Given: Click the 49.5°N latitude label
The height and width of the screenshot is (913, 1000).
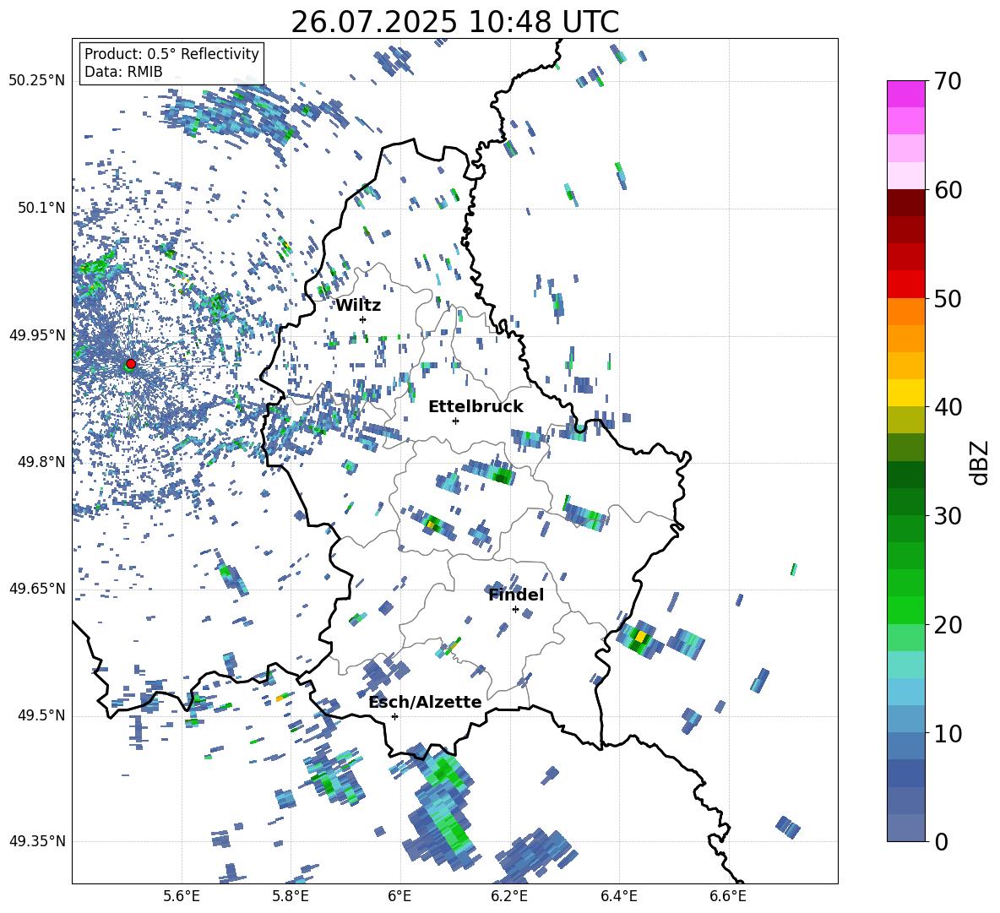Looking at the screenshot, I should [41, 715].
